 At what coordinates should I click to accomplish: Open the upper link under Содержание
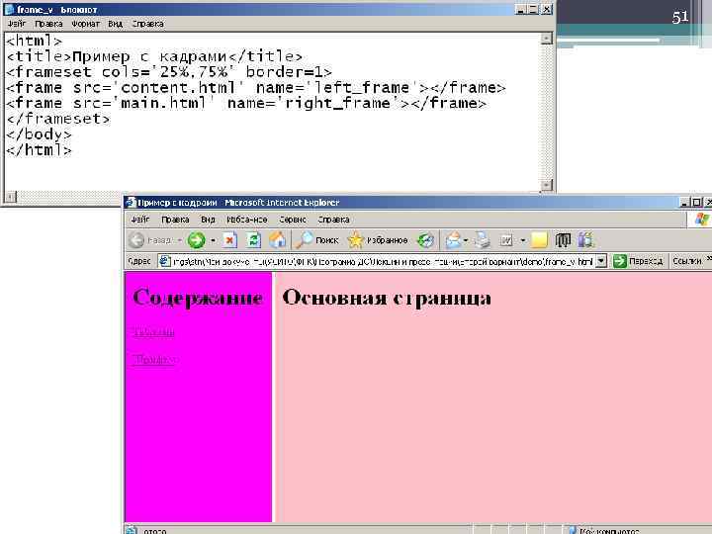click(x=154, y=332)
